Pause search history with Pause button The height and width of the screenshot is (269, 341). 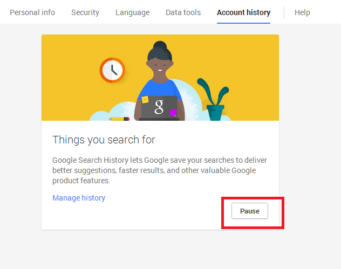[x=250, y=211]
